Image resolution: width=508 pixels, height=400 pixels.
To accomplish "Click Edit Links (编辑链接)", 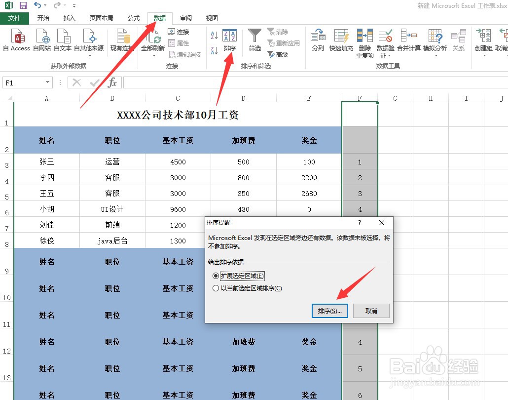I will (x=184, y=54).
